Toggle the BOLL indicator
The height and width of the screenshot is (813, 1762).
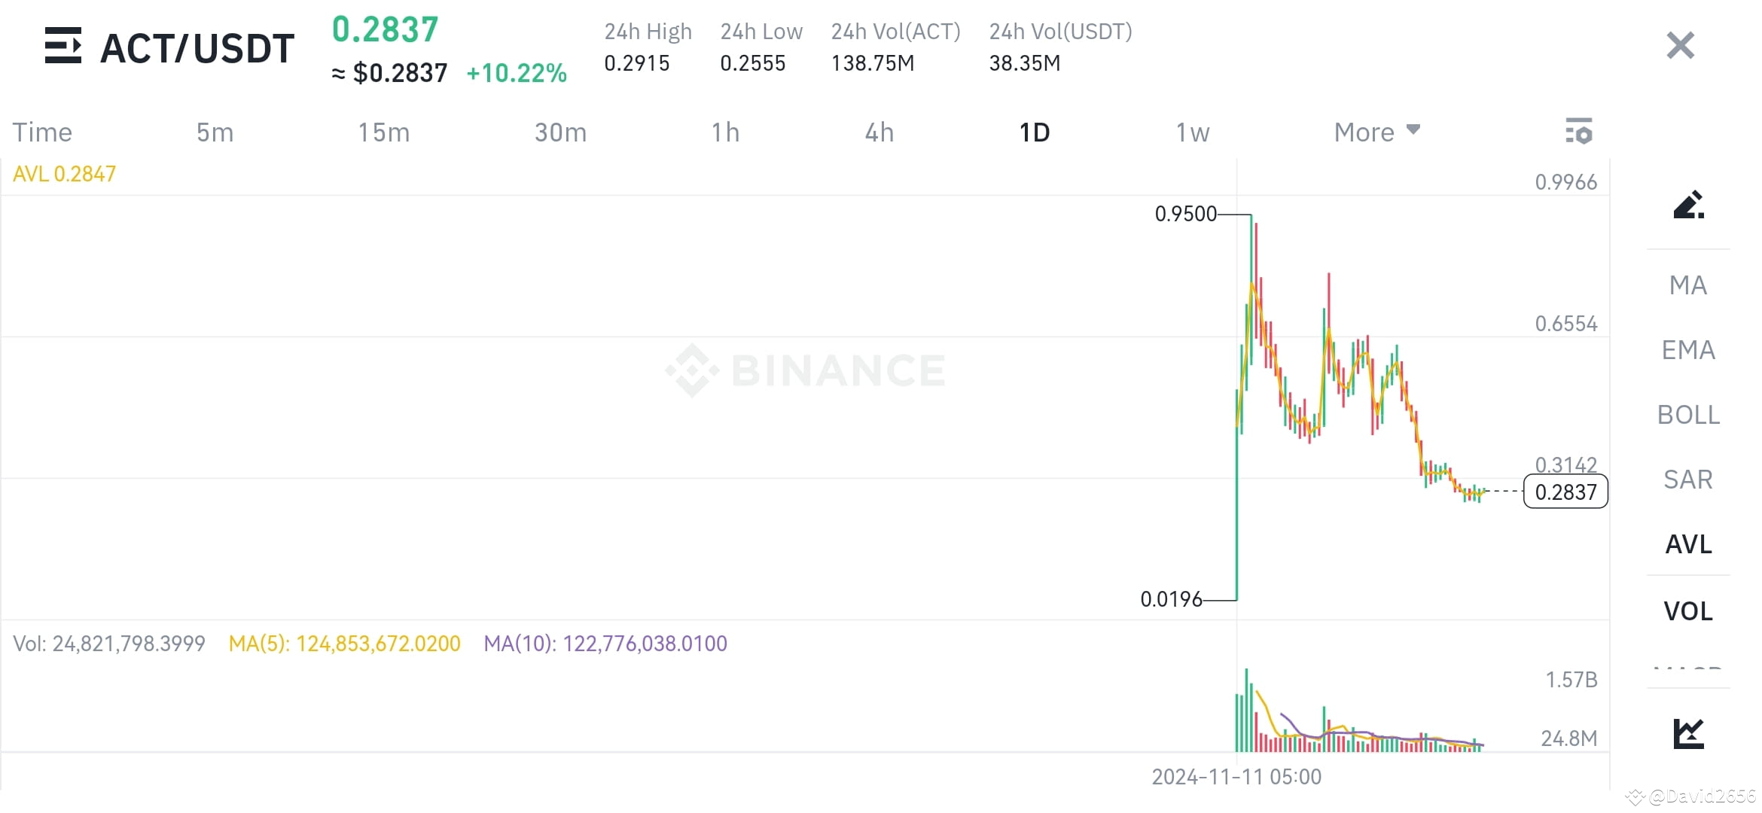[1687, 414]
